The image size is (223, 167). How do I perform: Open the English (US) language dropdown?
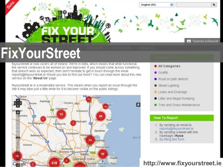[x=157, y=5]
